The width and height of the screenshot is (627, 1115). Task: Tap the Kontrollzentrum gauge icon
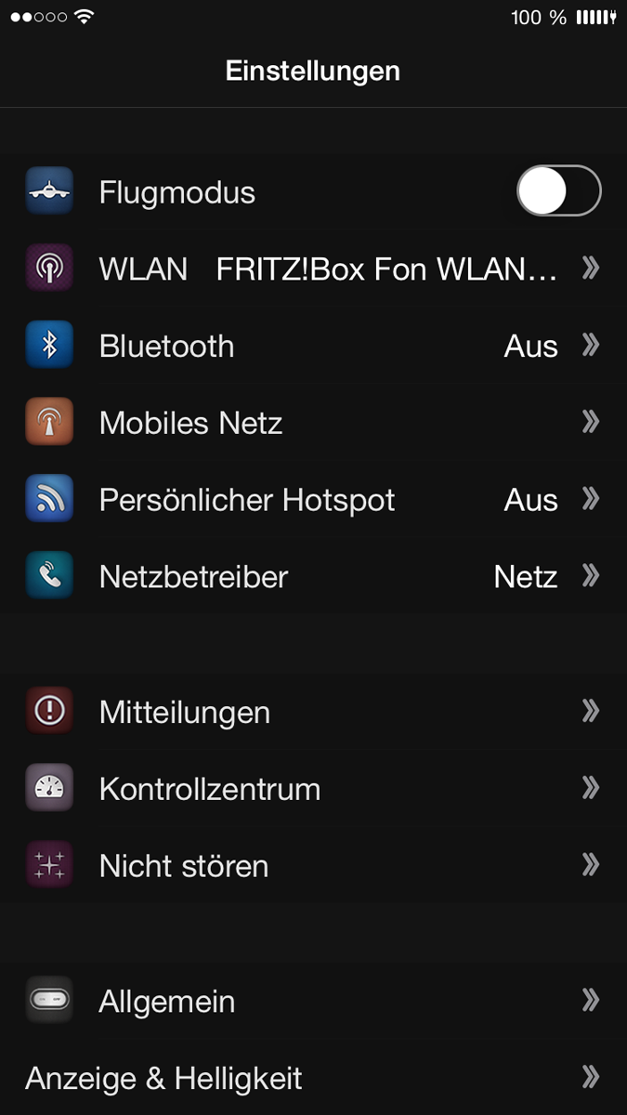tap(49, 789)
